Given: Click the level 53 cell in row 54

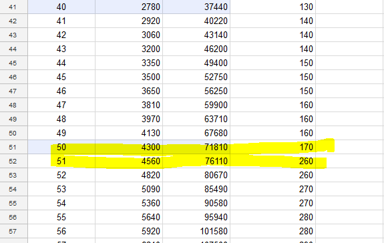Looking at the screenshot, I should [x=61, y=189].
